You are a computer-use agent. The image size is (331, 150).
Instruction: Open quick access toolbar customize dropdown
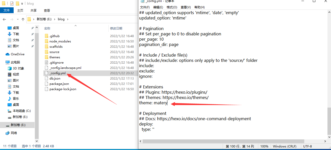(x=22, y=4)
